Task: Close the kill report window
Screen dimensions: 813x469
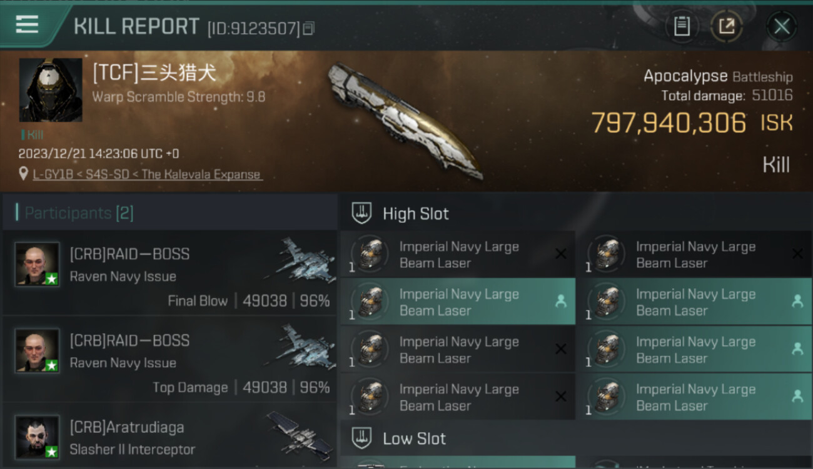Action: [782, 26]
